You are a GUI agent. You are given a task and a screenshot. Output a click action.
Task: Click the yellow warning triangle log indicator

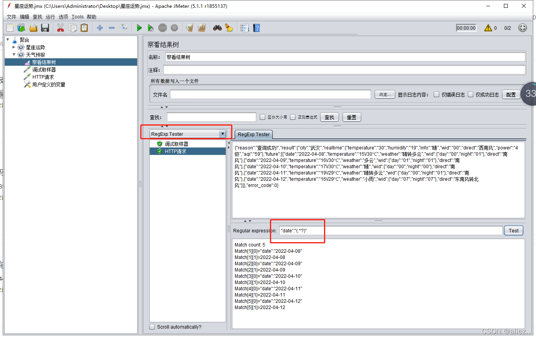[488, 28]
